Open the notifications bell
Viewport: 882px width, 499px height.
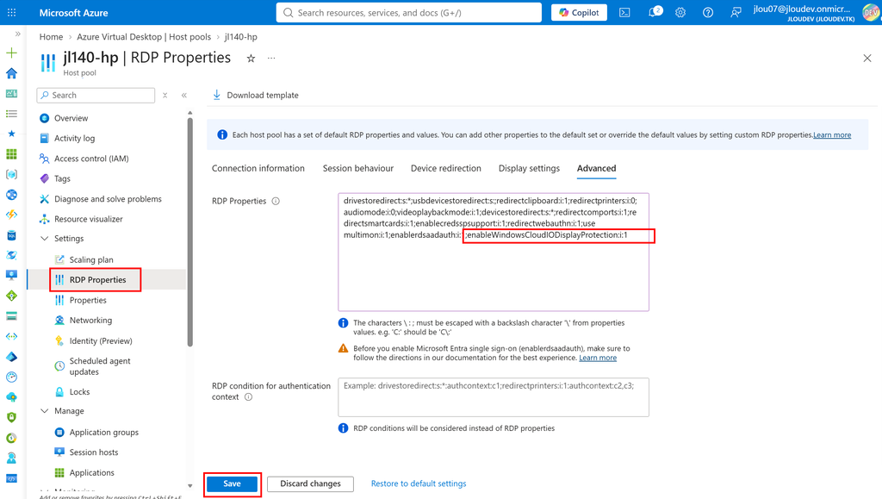point(655,12)
